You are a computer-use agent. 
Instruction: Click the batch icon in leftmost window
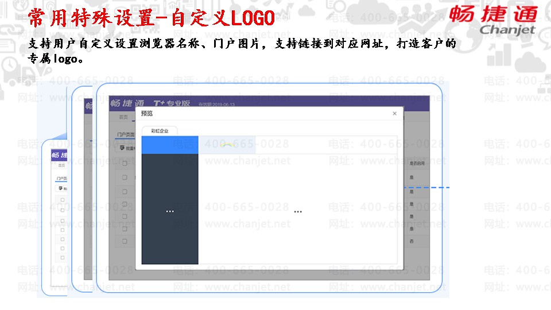coord(61,188)
